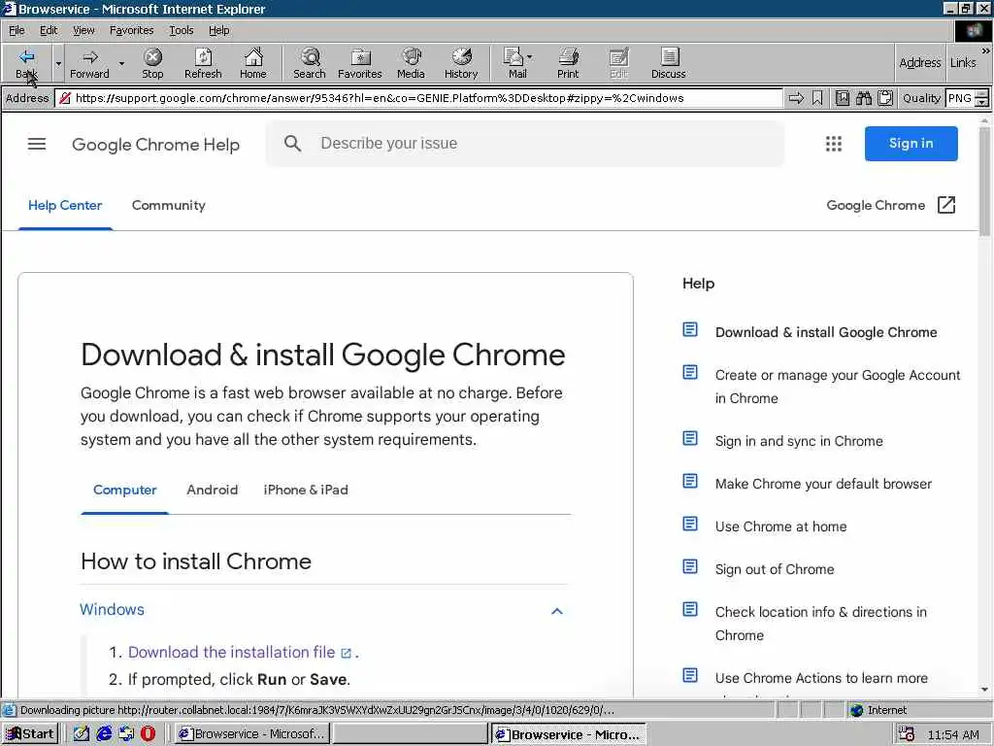Click the Google Chrome Help title
The width and height of the screenshot is (994, 746).
pos(155,145)
